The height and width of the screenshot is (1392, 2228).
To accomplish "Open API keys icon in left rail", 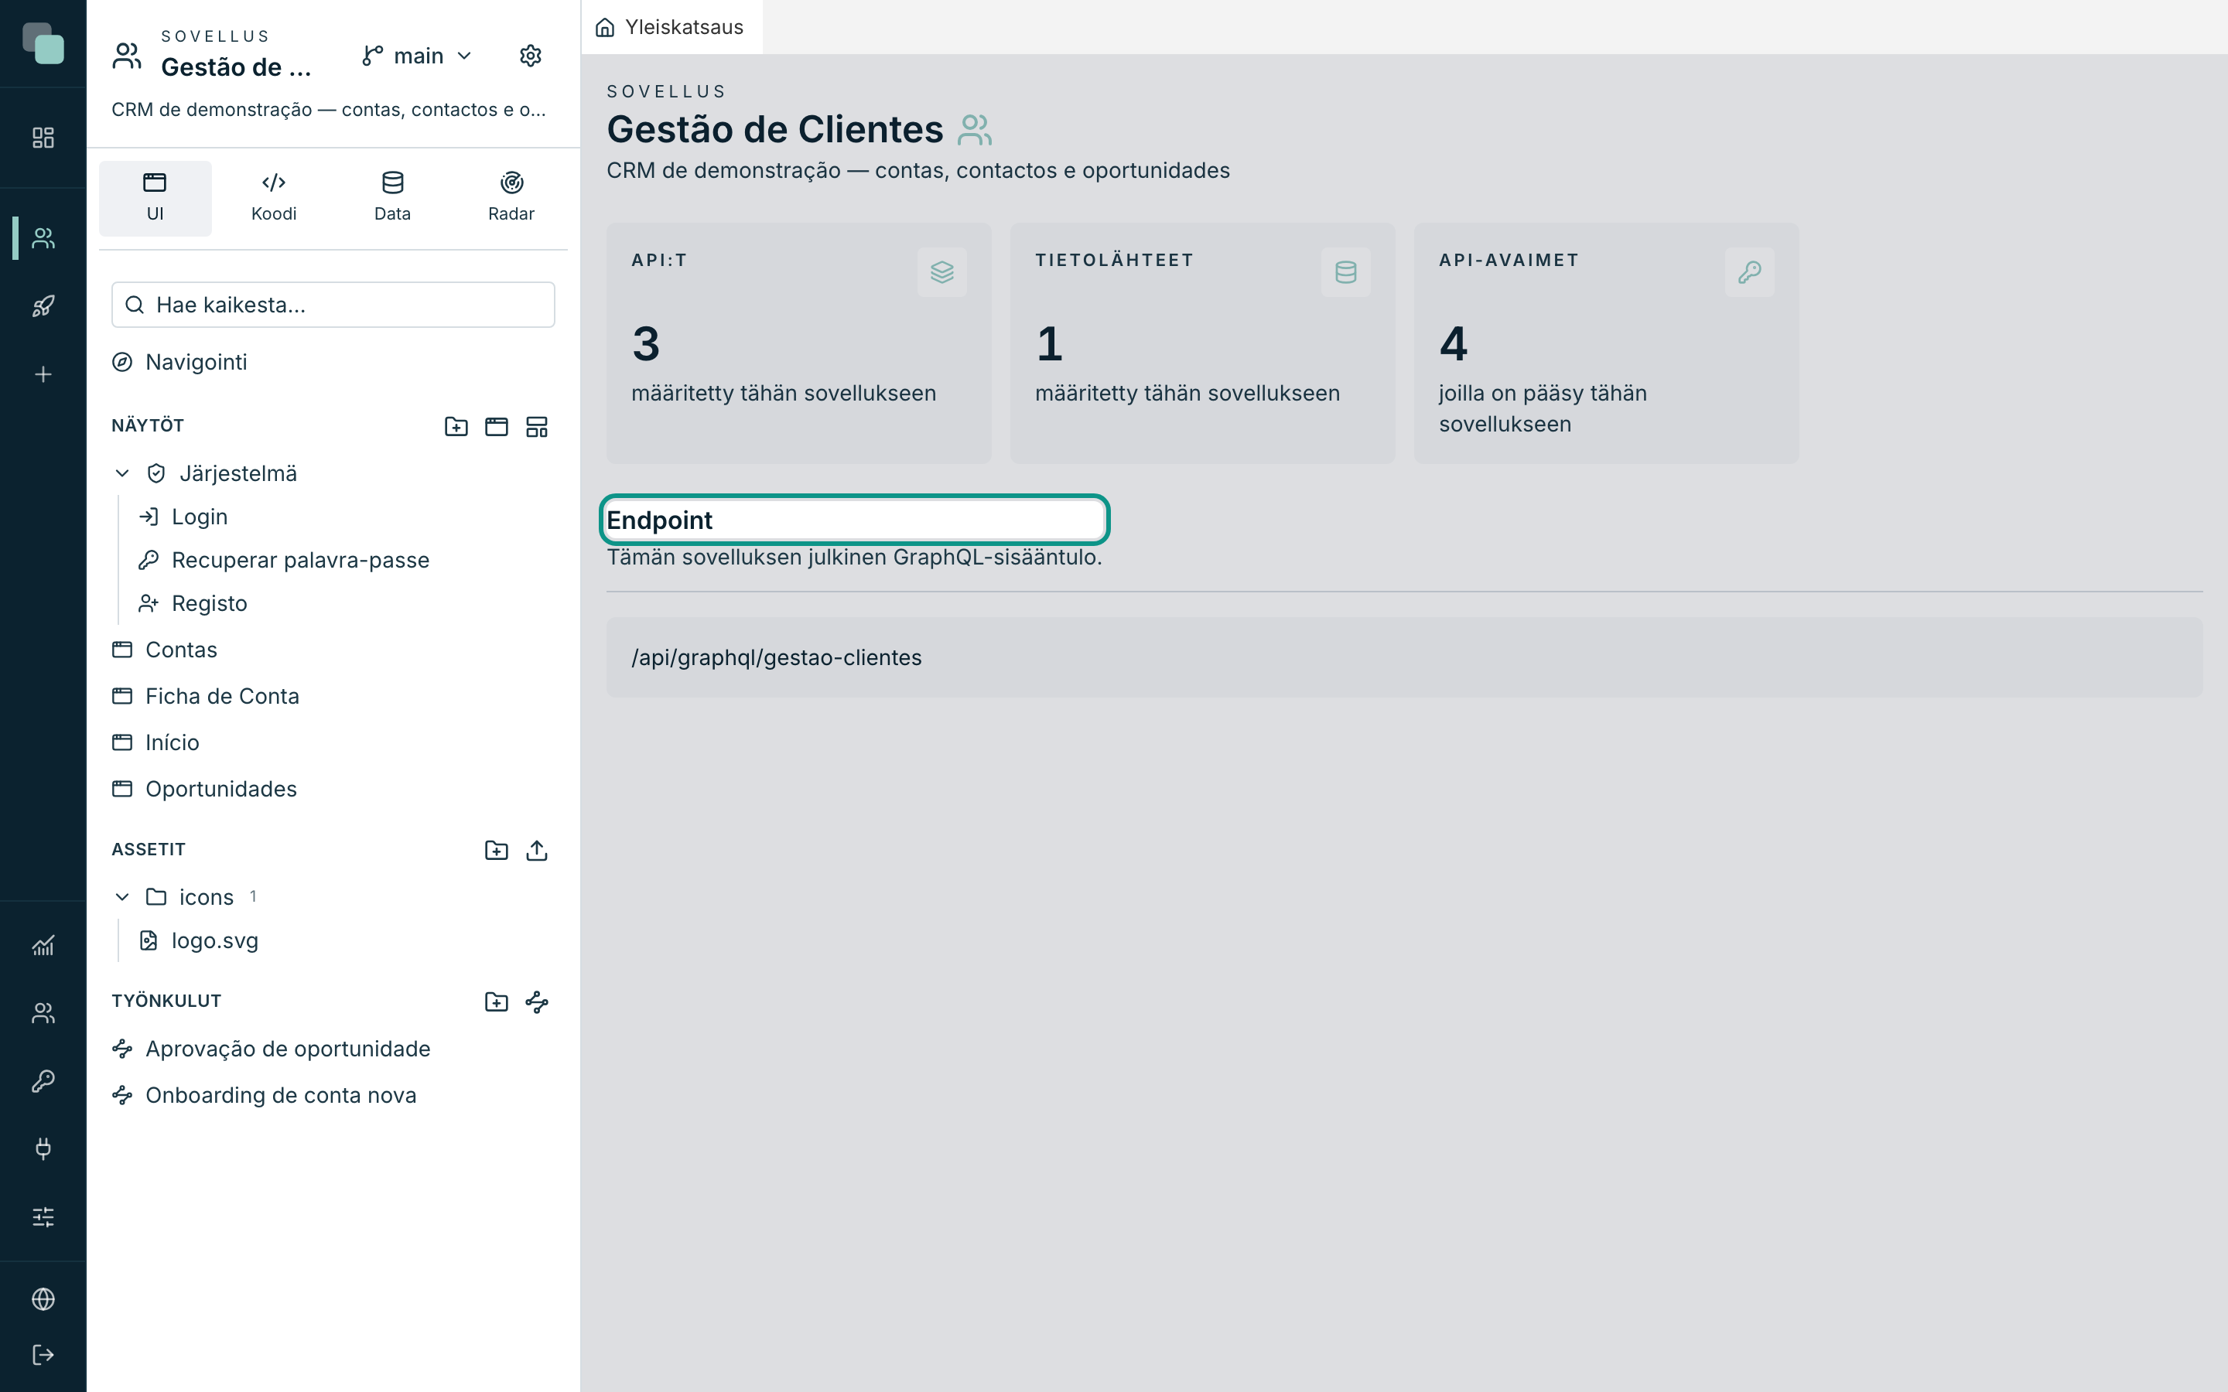I will click(43, 1081).
